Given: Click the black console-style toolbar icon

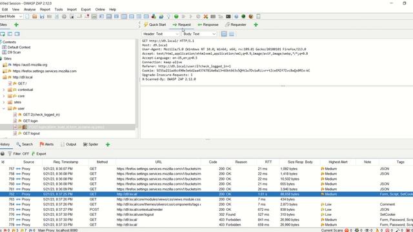Looking at the screenshot, I should click(x=228, y=16).
